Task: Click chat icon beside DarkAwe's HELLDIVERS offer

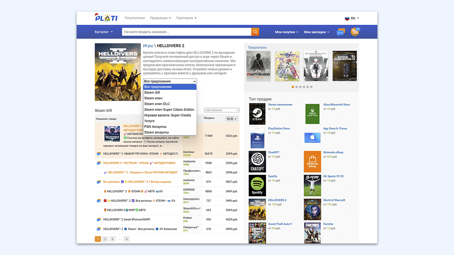Action: pos(99,154)
